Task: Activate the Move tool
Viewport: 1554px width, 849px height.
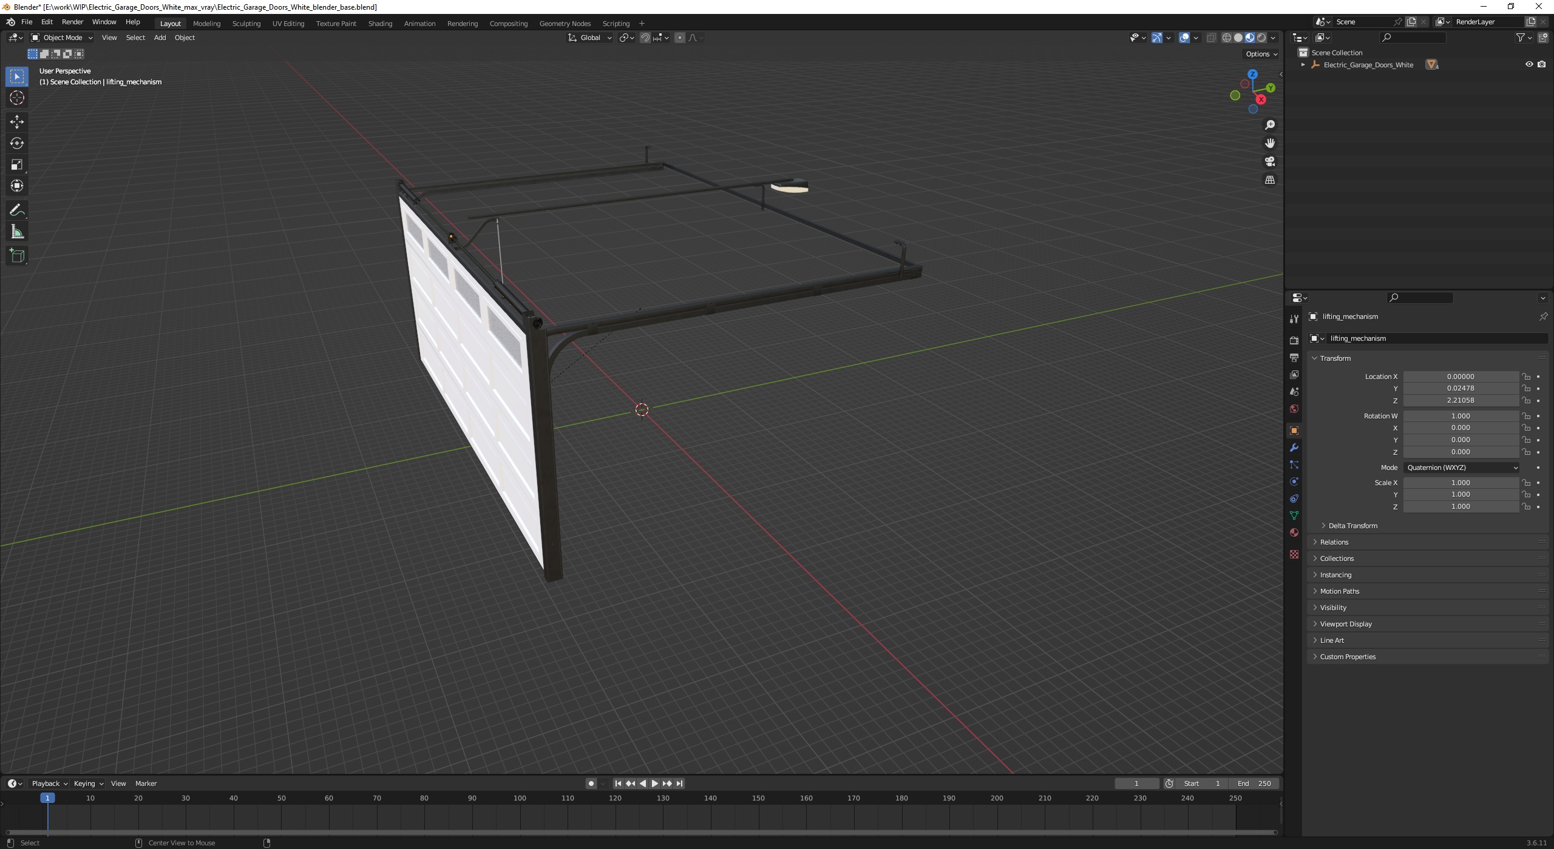Action: pyautogui.click(x=17, y=122)
